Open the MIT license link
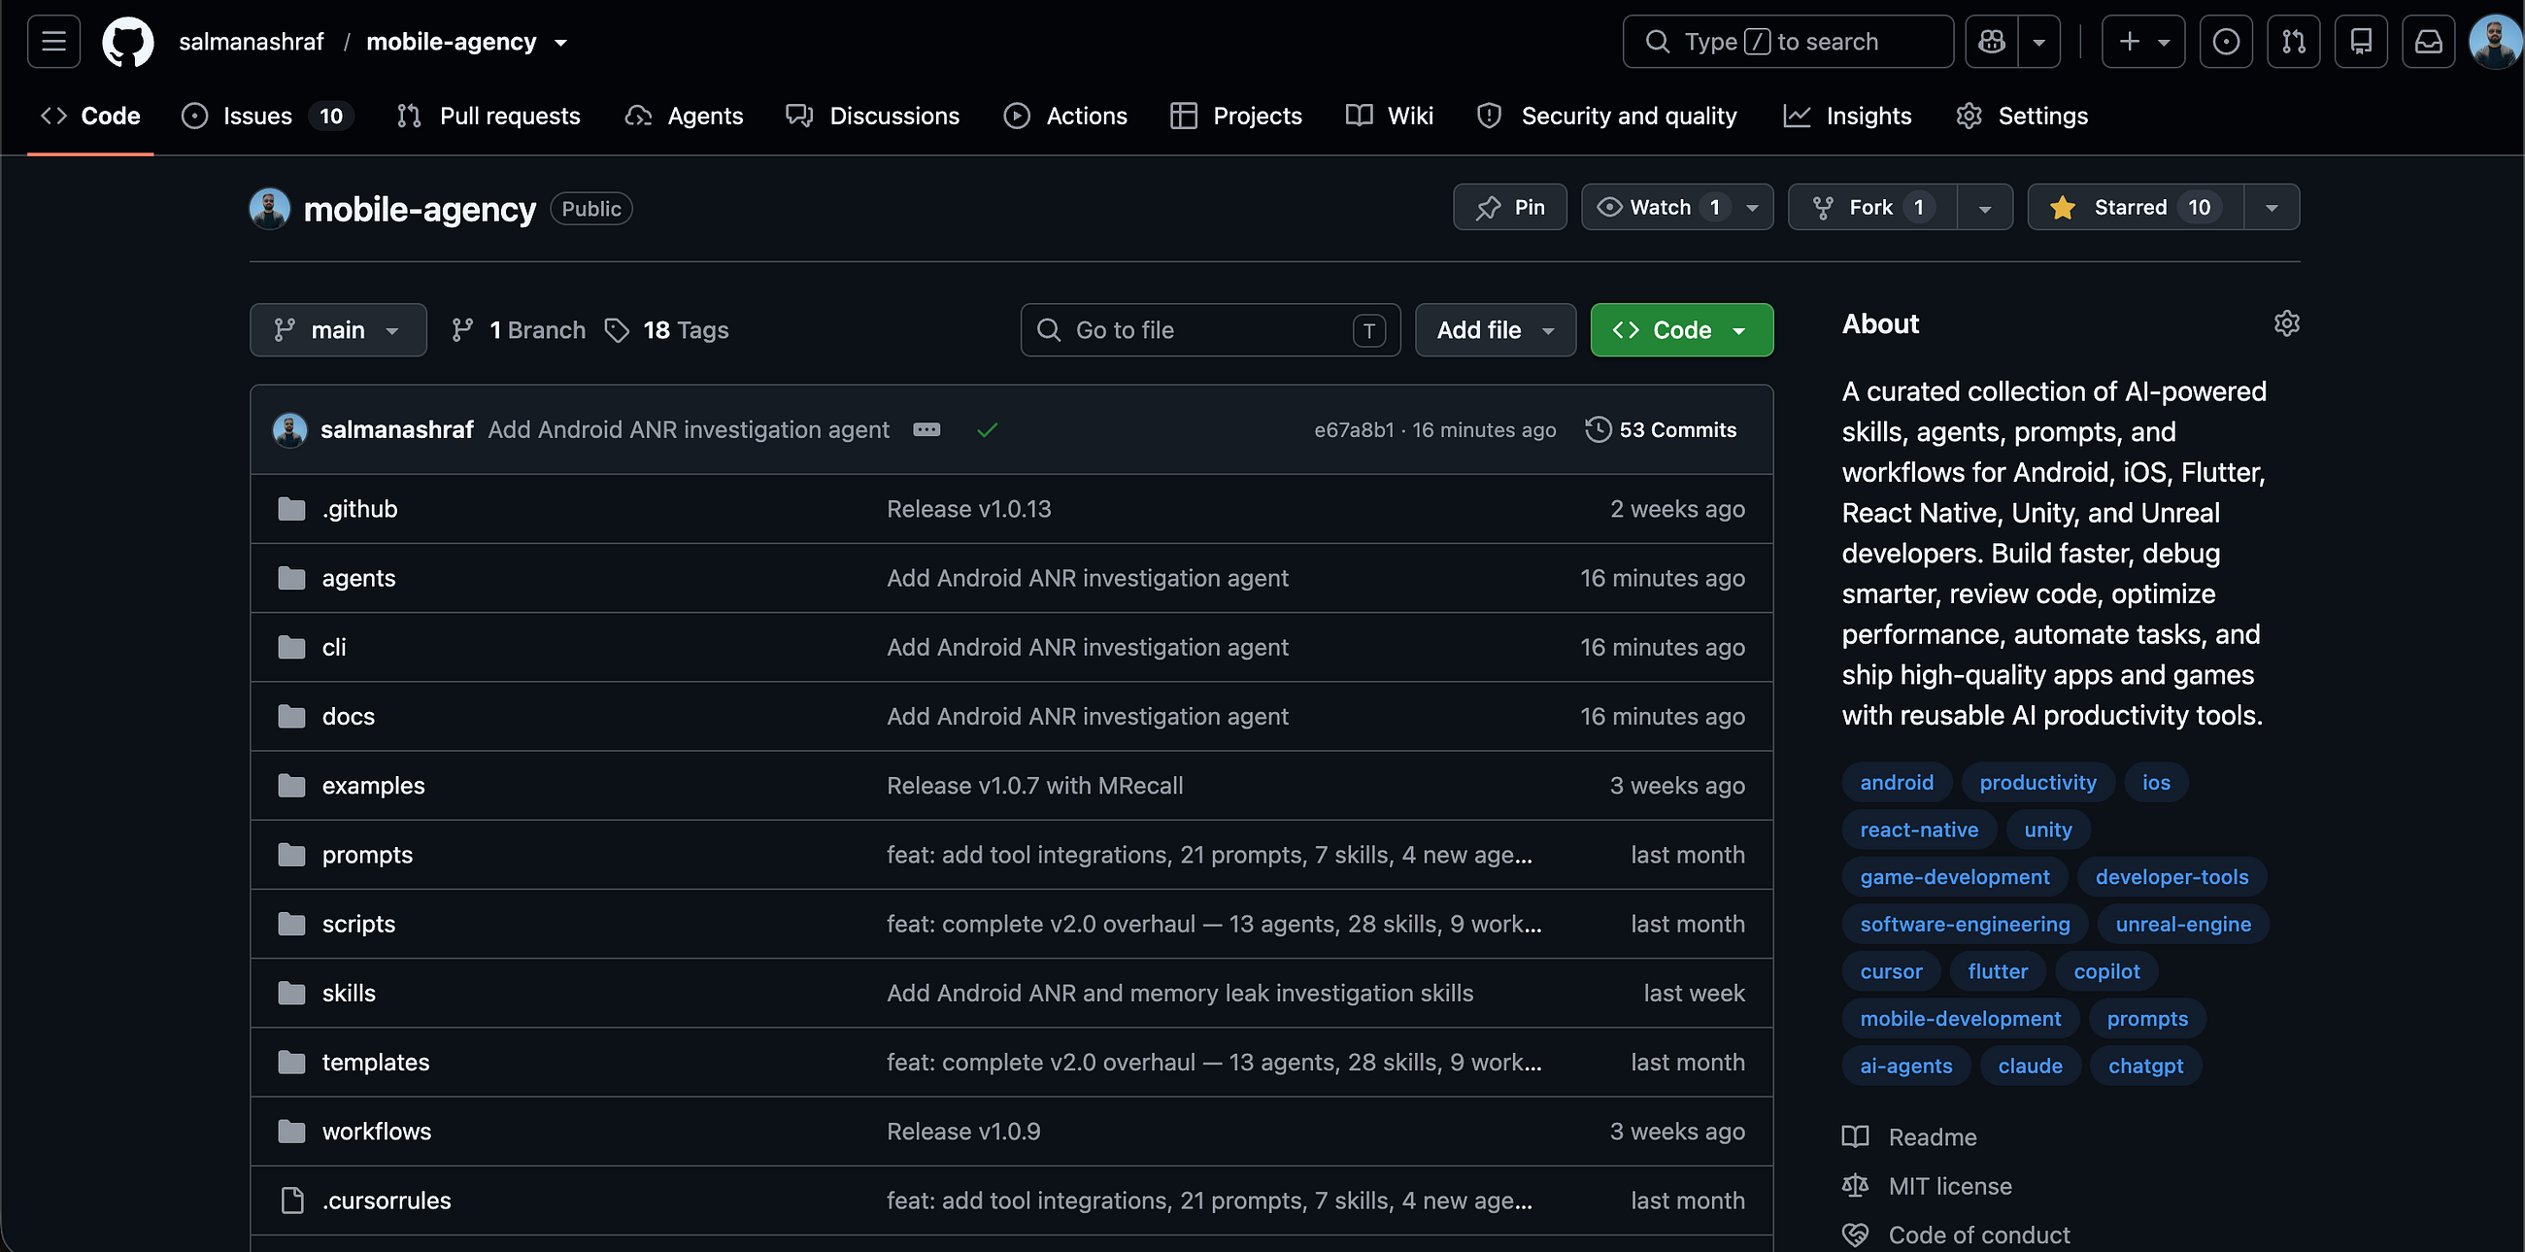Viewport: 2525px width, 1252px height. click(1927, 1186)
